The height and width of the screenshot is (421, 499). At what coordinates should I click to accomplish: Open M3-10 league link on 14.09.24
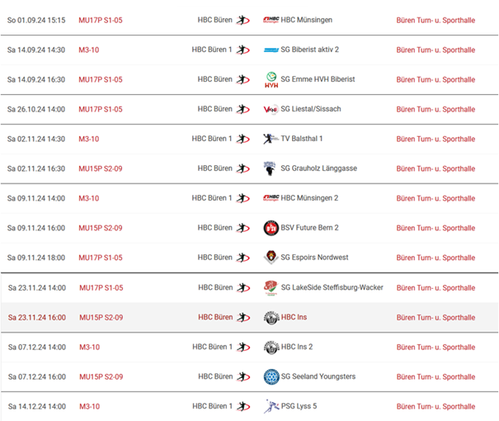[89, 50]
